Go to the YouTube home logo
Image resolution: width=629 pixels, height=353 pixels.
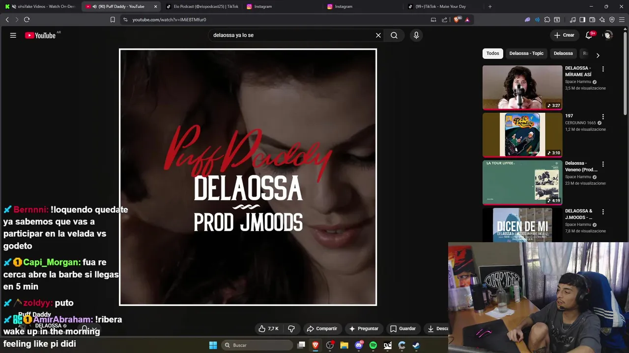point(40,35)
